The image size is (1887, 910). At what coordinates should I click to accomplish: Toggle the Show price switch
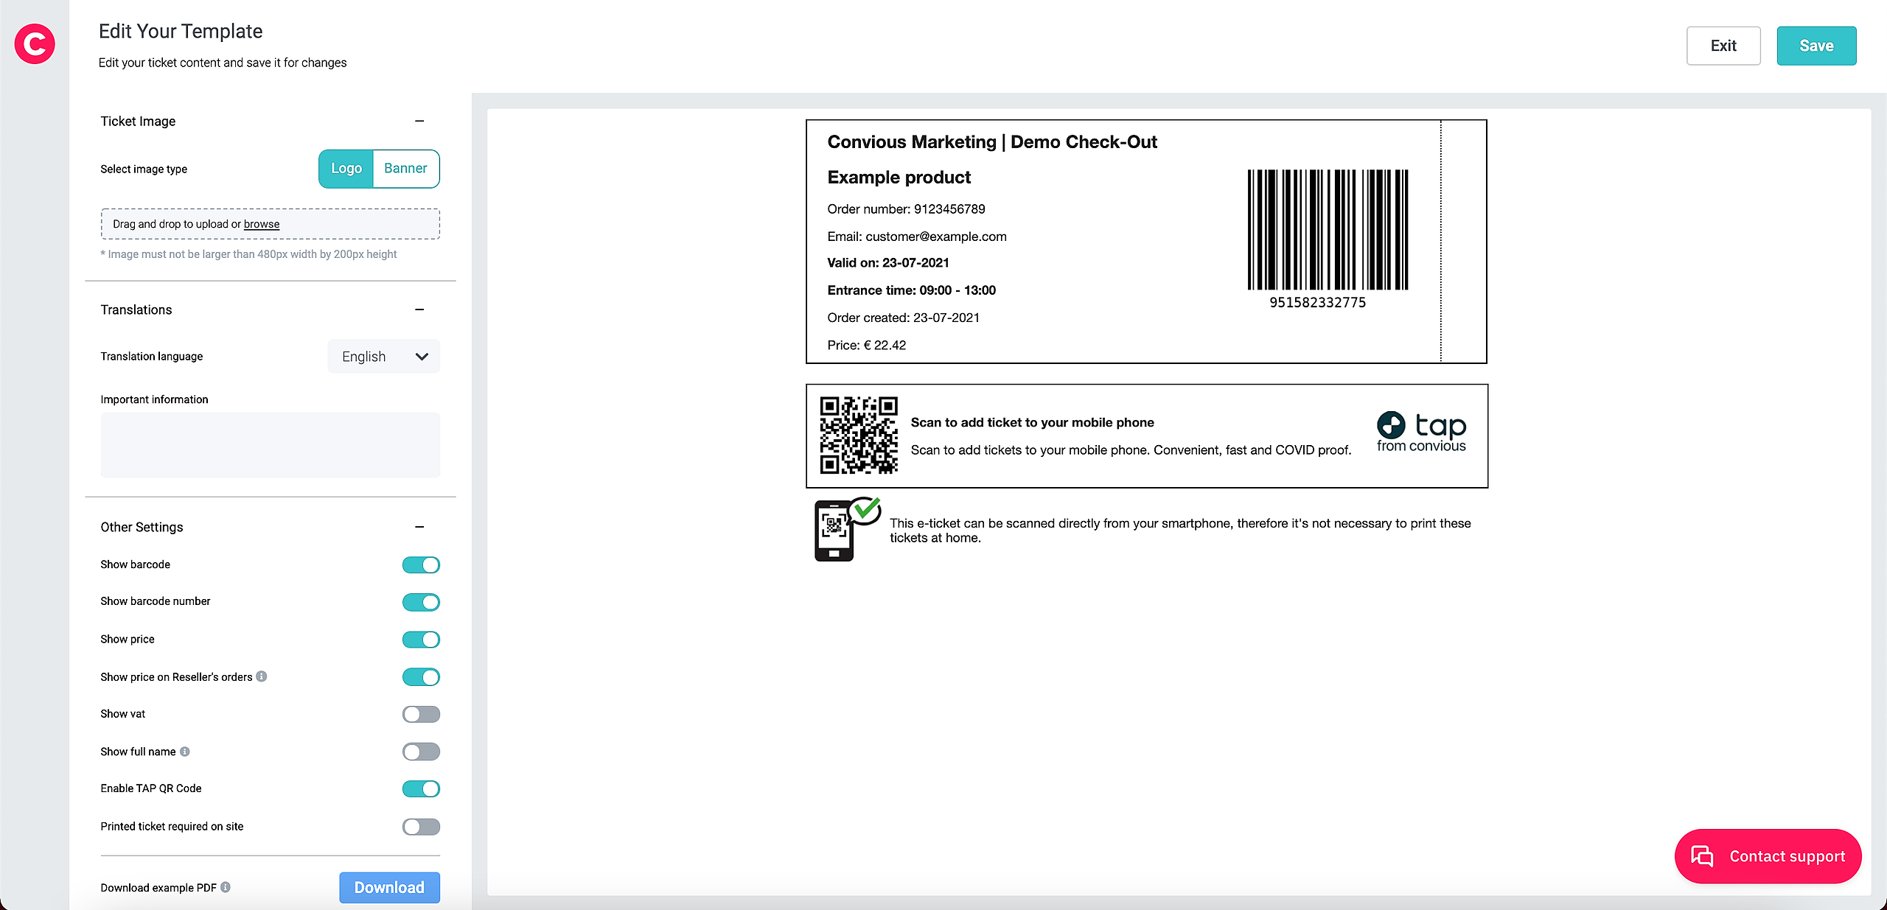coord(421,640)
